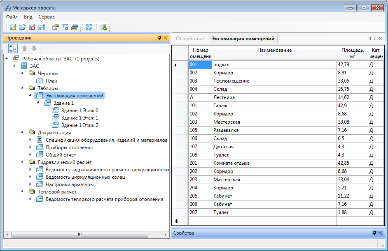The image size is (388, 251).
Task: Select Здание 1 Этаж 0 item
Action: [79, 111]
